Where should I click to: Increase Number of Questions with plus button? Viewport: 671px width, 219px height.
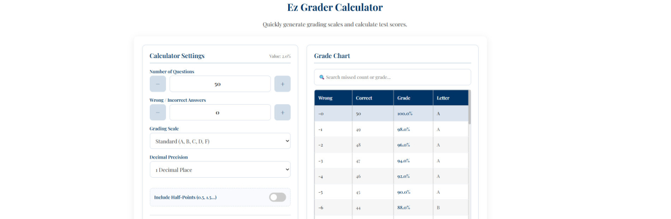click(x=282, y=84)
